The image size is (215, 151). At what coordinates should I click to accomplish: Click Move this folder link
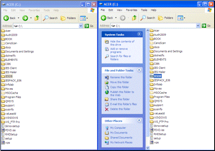pyautogui.click(x=117, y=82)
